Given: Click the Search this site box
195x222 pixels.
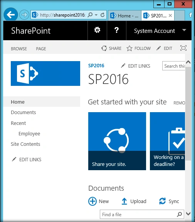Looking at the screenshot, I should 174,66.
